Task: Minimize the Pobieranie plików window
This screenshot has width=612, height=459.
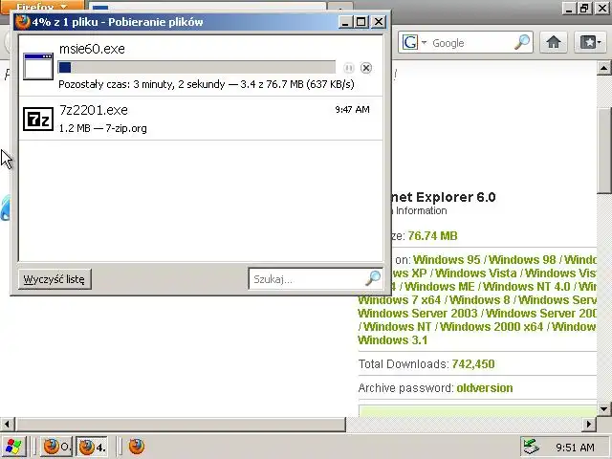Action: [344, 22]
